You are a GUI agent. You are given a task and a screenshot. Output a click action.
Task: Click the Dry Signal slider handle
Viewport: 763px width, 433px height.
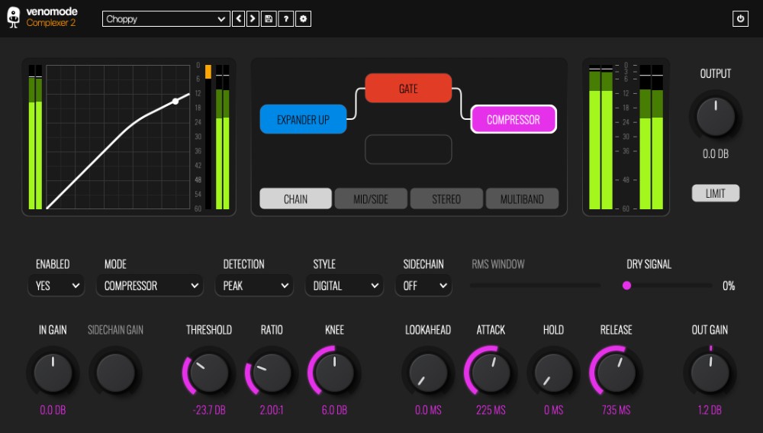pos(626,286)
